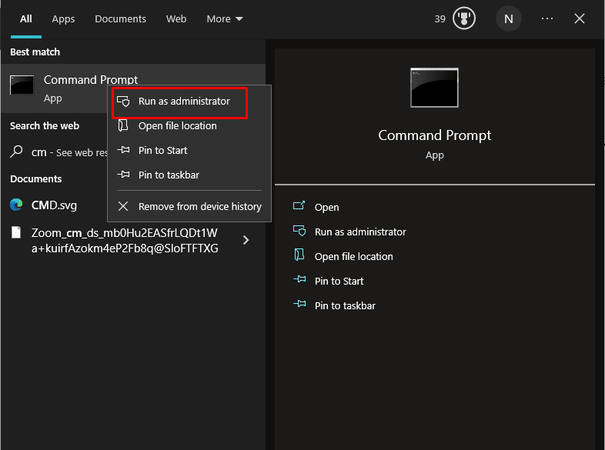Select Run as administrator in context menu
This screenshot has height=450, width=605.
(189, 102)
